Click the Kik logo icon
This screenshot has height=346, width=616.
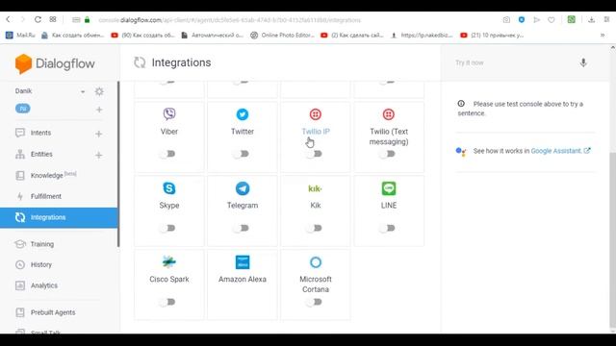click(x=316, y=188)
